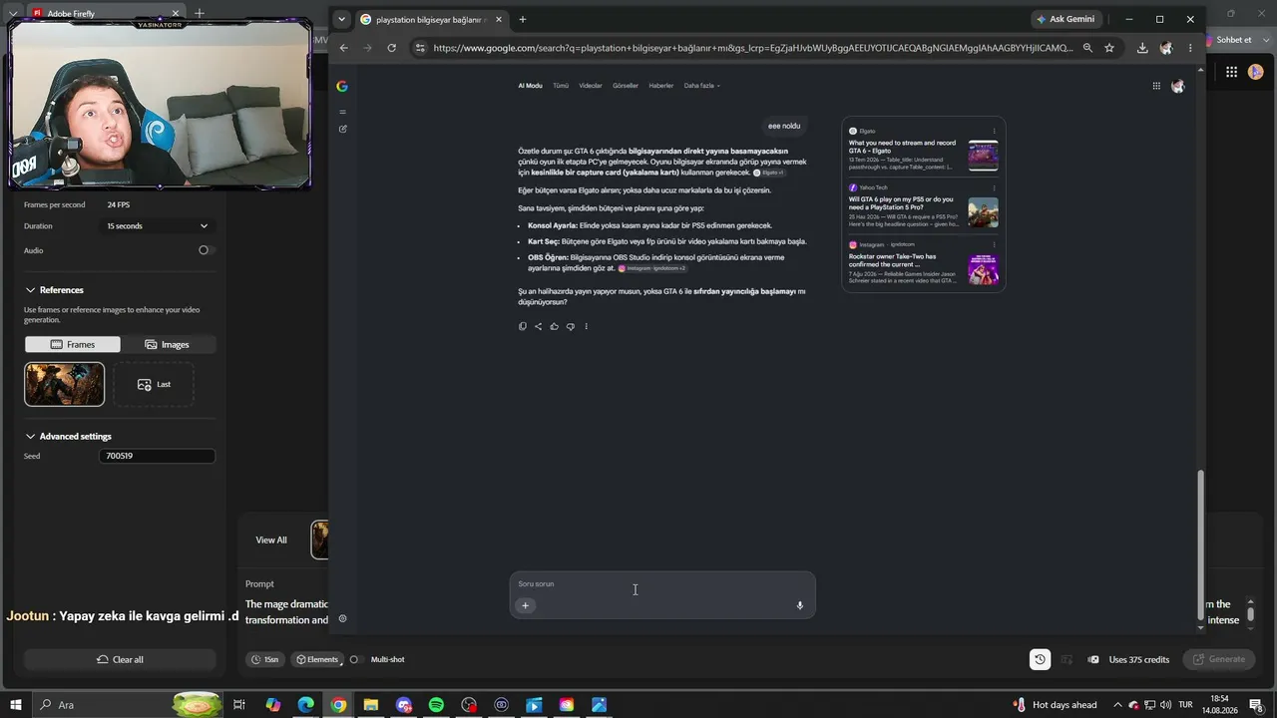Click the Google logo in AI Mode
The image size is (1277, 718).
click(342, 86)
